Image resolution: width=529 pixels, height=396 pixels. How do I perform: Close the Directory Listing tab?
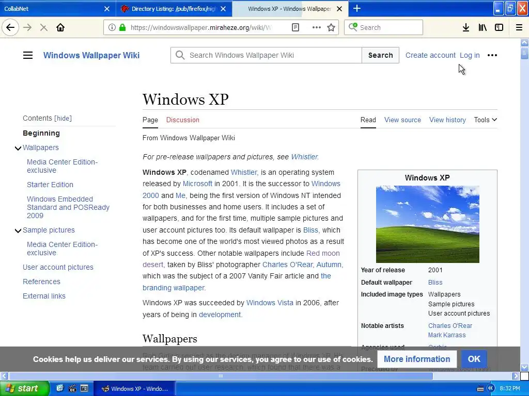tap(223, 9)
